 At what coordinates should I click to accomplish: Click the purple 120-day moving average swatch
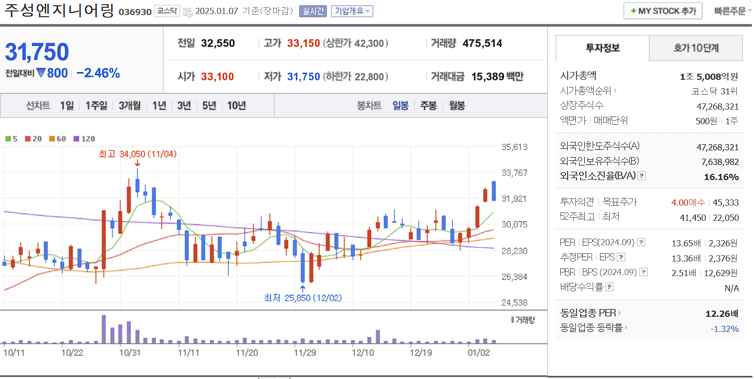click(76, 138)
